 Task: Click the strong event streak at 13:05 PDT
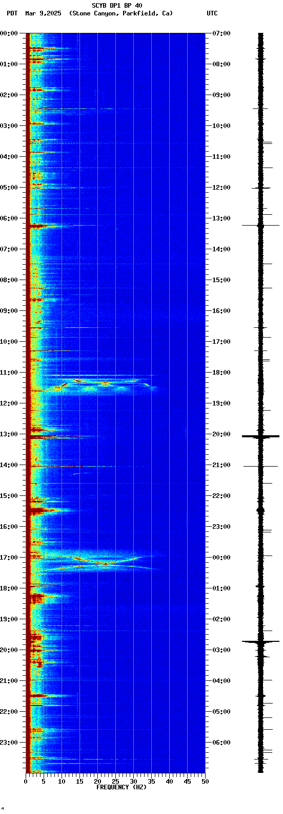62,436
